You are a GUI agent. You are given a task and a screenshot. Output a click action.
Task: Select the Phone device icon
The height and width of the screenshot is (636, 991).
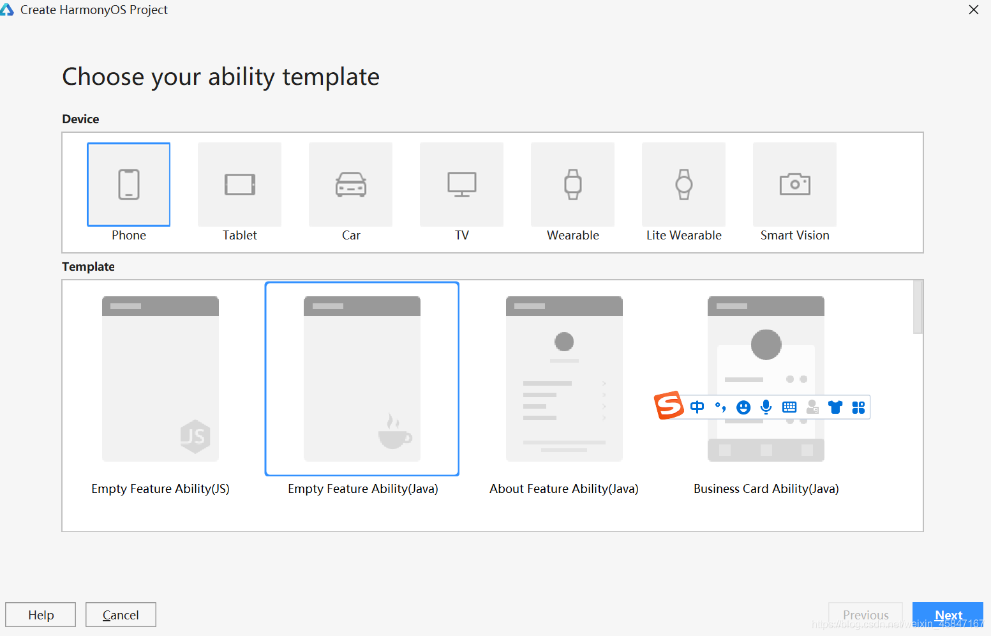128,185
